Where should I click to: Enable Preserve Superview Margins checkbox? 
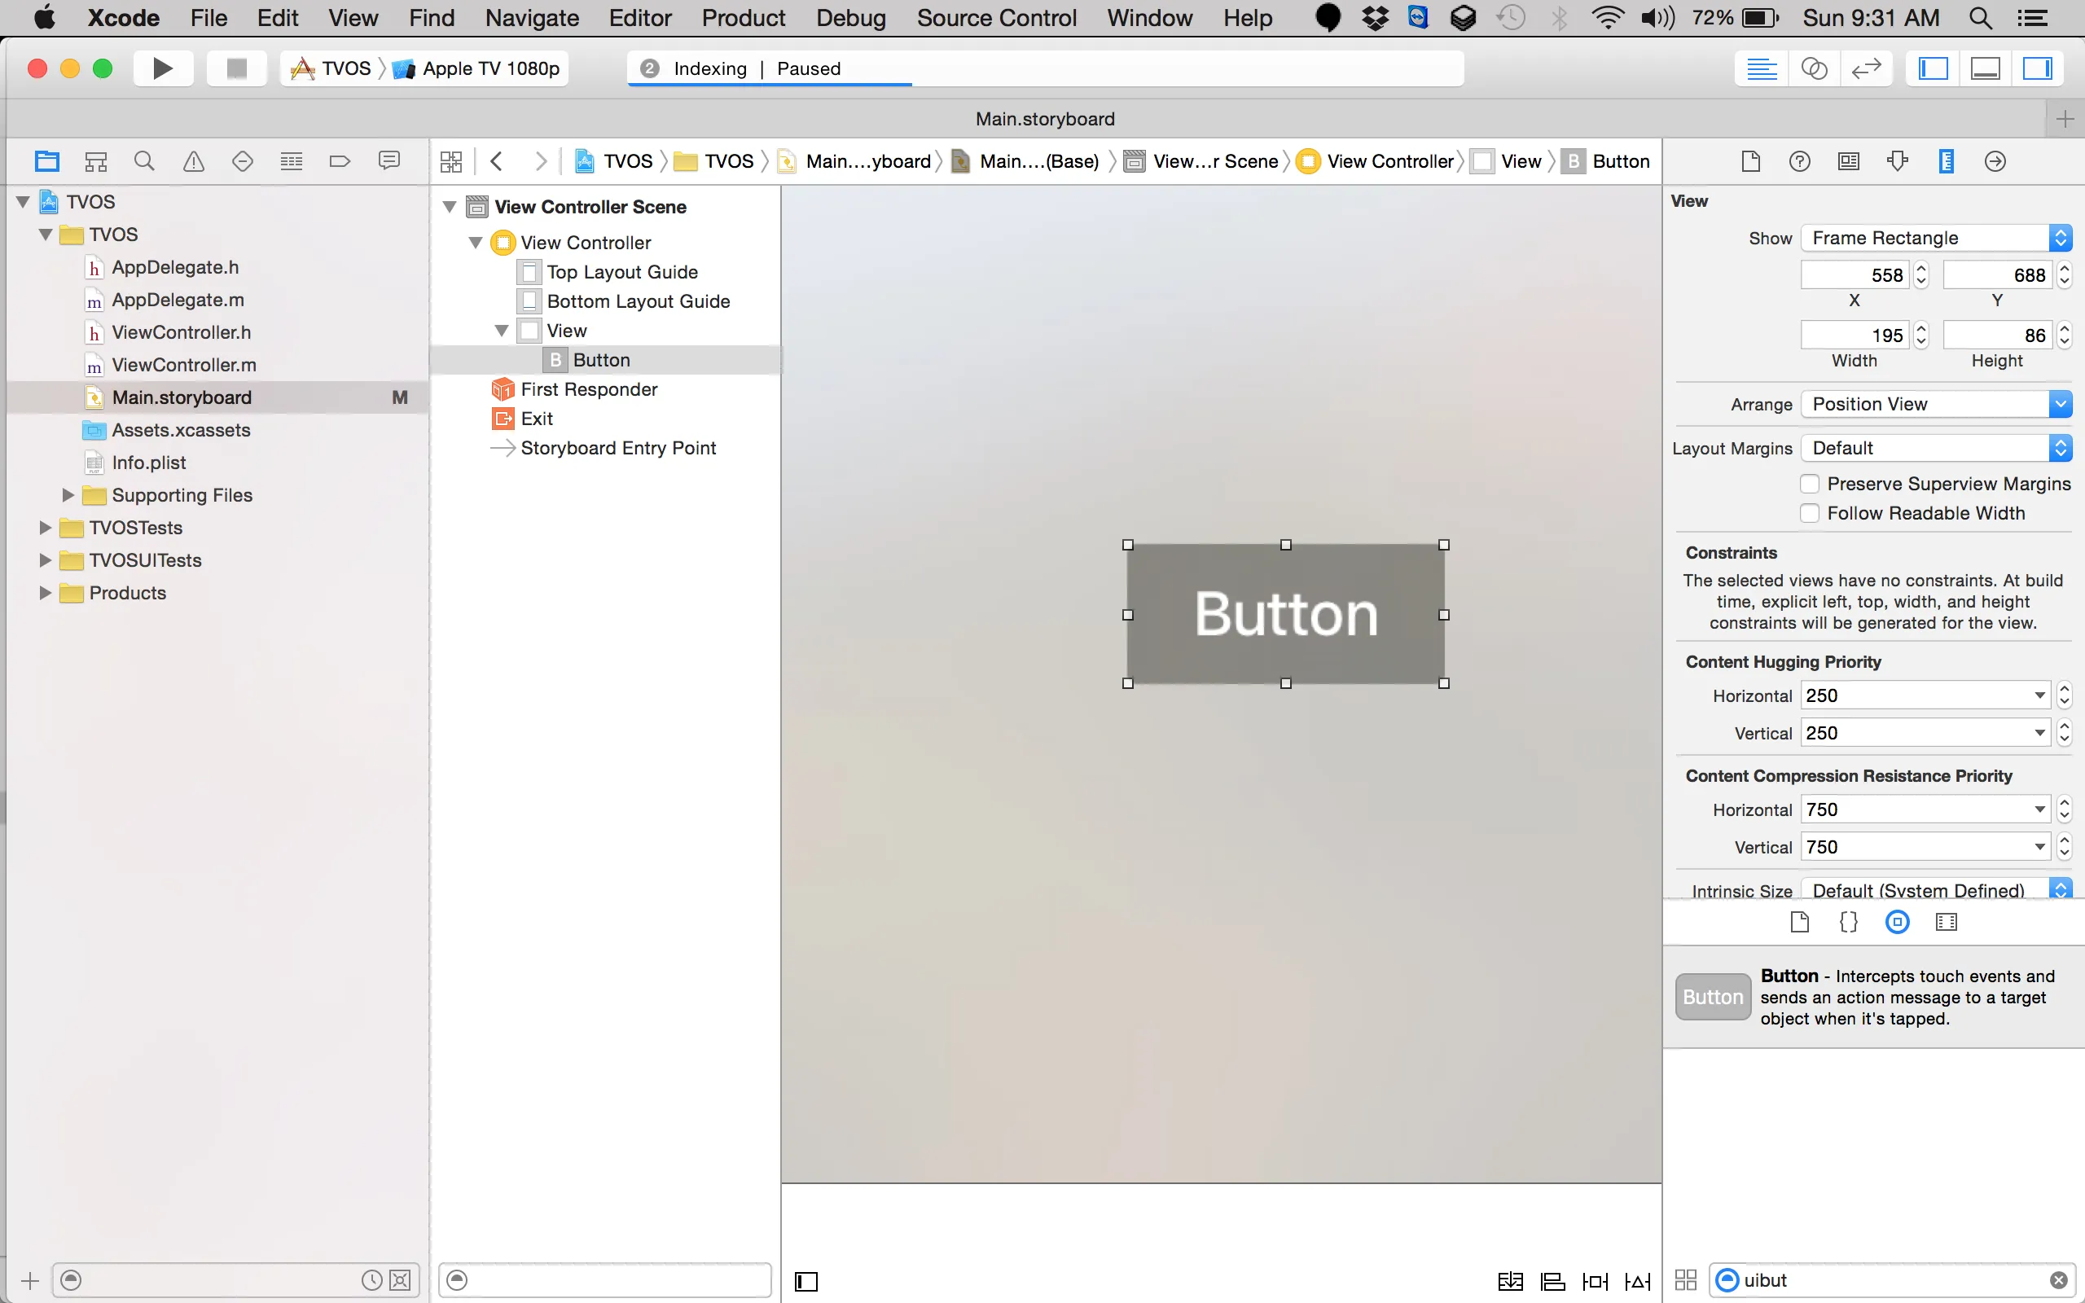point(1809,484)
